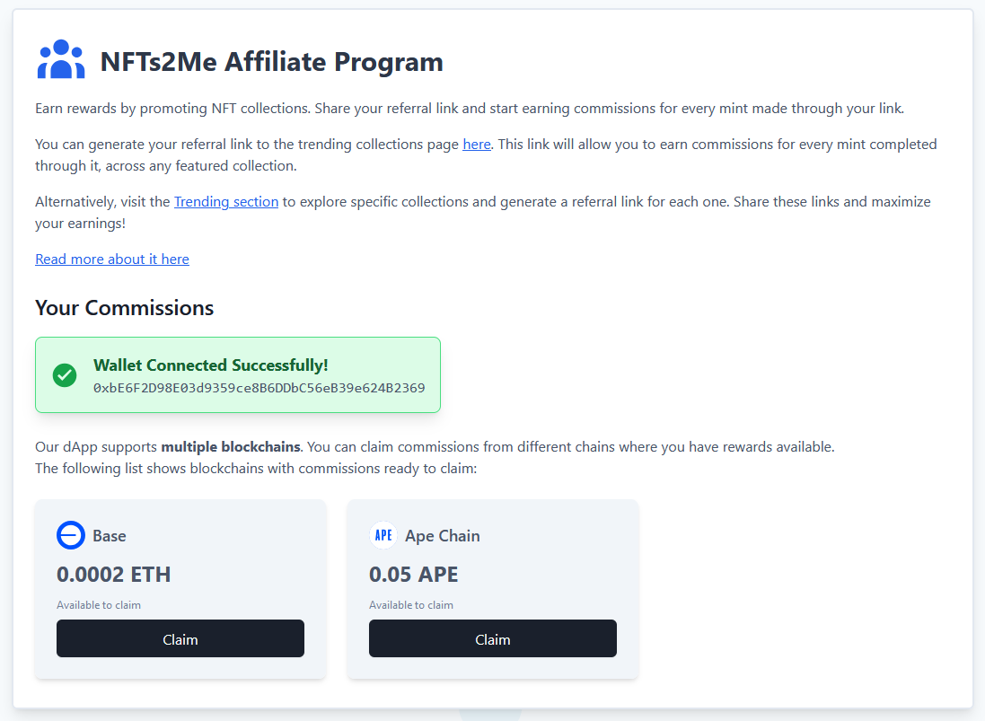Claim the 0.05 APE commission
Image resolution: width=985 pixels, height=721 pixels.
(x=493, y=638)
